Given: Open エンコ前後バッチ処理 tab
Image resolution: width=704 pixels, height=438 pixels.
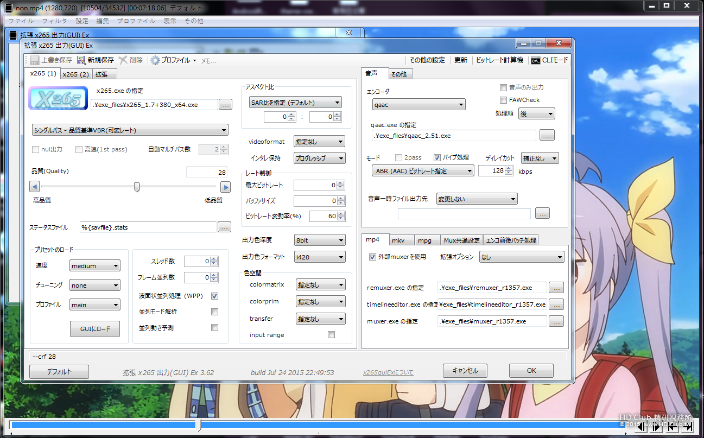Looking at the screenshot, I should coord(511,240).
